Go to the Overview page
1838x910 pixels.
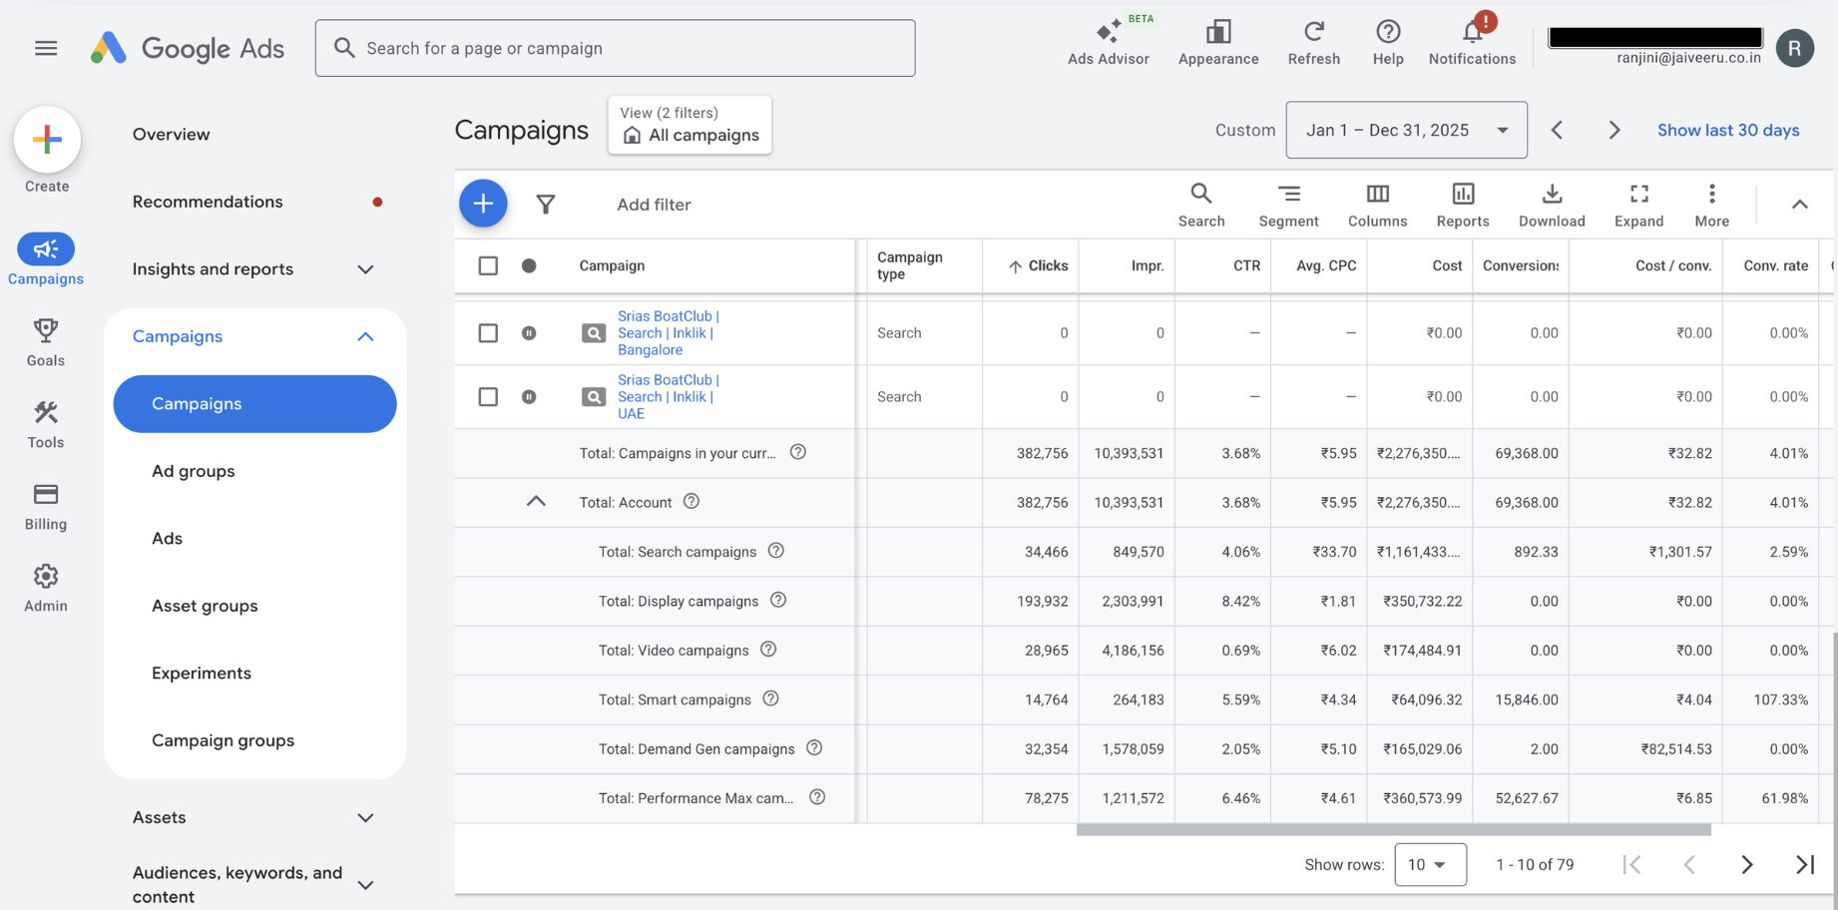click(x=171, y=134)
